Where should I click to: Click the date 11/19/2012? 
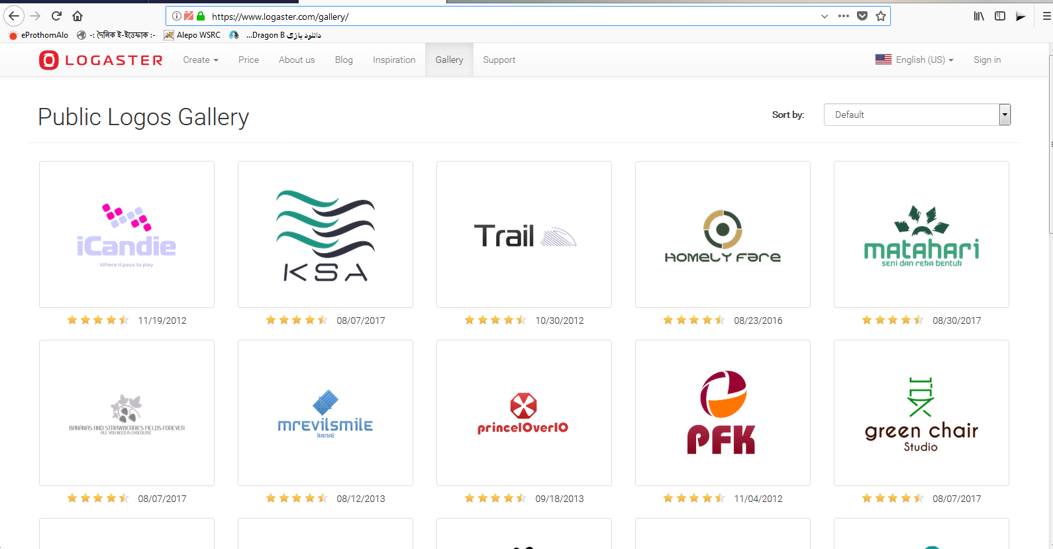coord(162,321)
